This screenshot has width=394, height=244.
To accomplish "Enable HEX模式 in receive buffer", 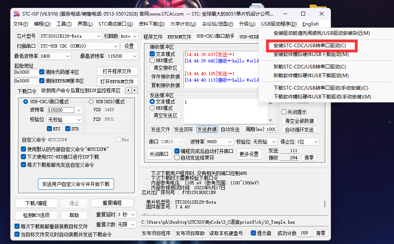I will point(152,60).
